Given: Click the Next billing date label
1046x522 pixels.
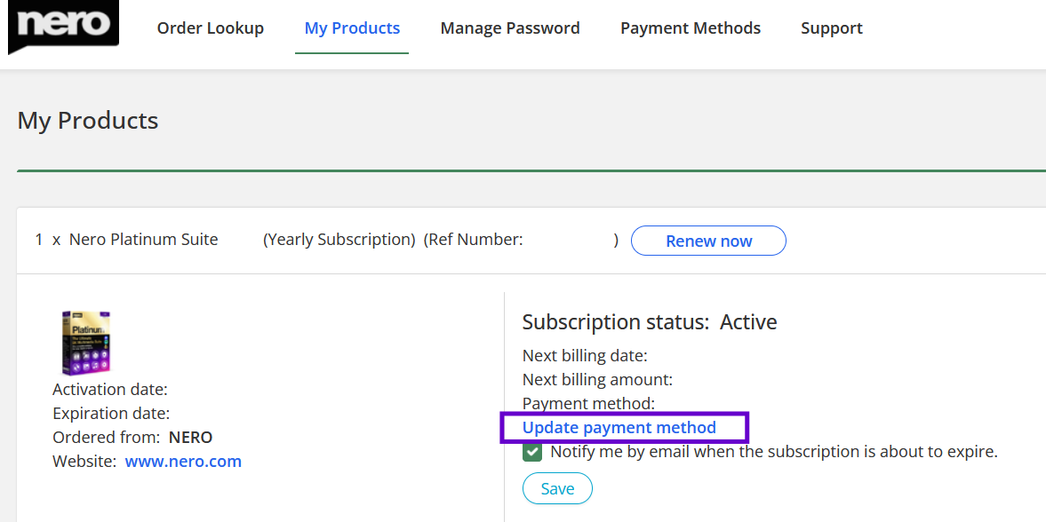Looking at the screenshot, I should click(x=585, y=356).
